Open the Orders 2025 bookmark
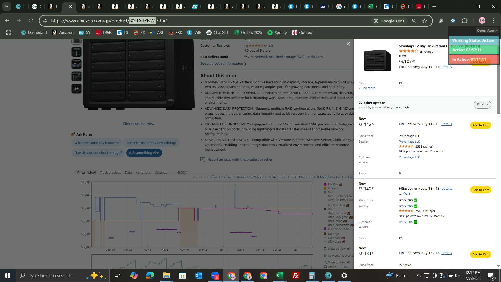This screenshot has height=282, width=501. [248, 33]
